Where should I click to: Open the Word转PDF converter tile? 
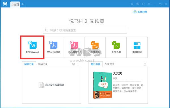point(54,47)
